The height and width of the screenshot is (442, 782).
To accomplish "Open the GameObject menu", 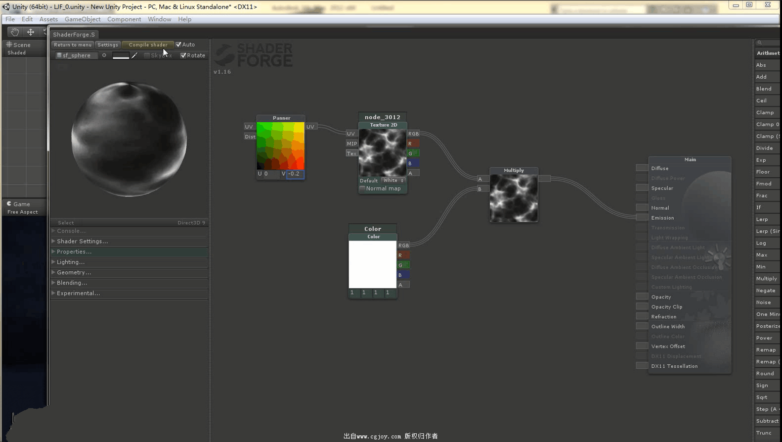I will [x=82, y=19].
